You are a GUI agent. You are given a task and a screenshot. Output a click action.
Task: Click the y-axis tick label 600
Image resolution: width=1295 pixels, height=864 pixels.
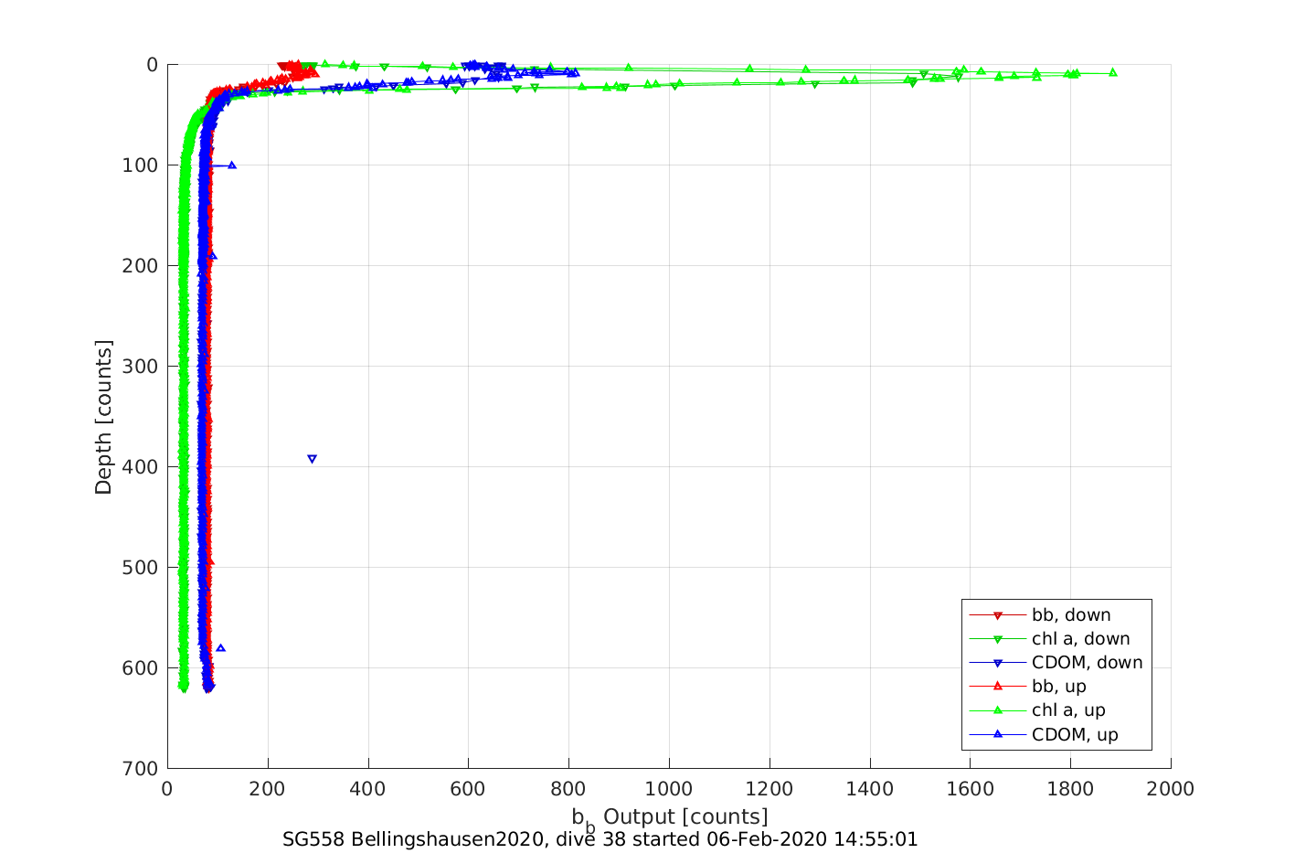(x=141, y=668)
